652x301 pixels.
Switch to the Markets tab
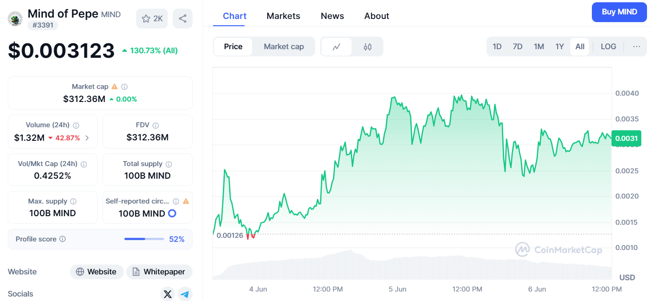click(283, 16)
